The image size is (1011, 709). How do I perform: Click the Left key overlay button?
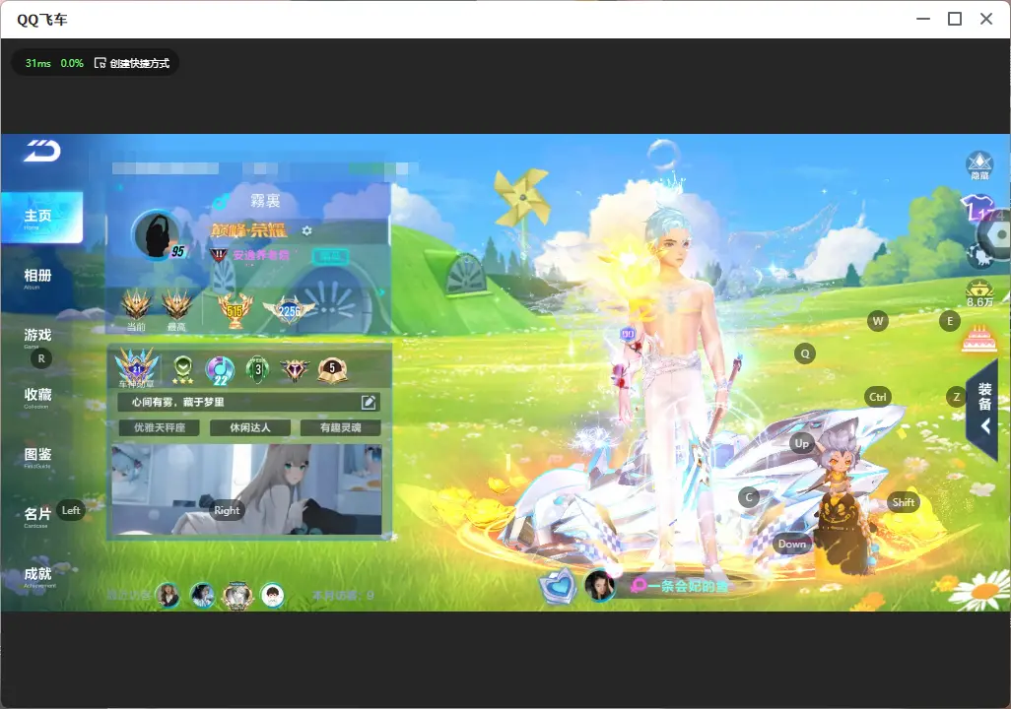point(71,510)
